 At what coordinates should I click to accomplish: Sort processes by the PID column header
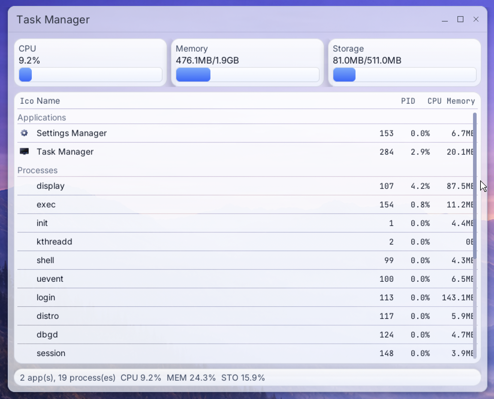(x=408, y=101)
